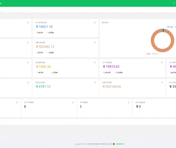Image resolution: width=176 pixels, height=148 pixels.
Task: Click the value 3 in offline customers card
Action: [x=81, y=107]
